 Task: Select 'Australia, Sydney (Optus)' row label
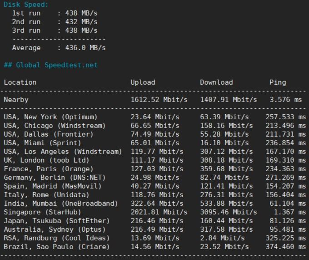click(55, 230)
